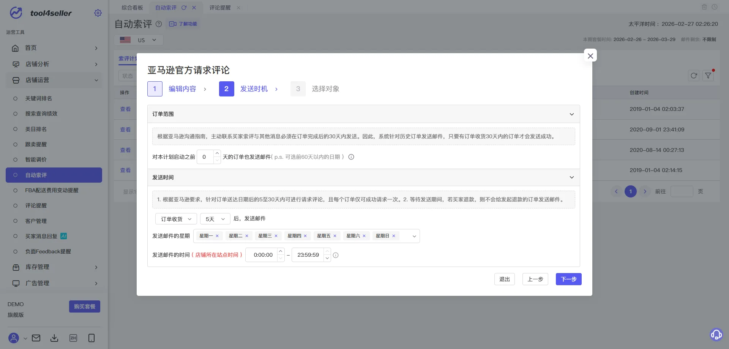Screen dimensions: 729x349
Task: Collapse 店铺运营 menu
Action: pos(54,80)
